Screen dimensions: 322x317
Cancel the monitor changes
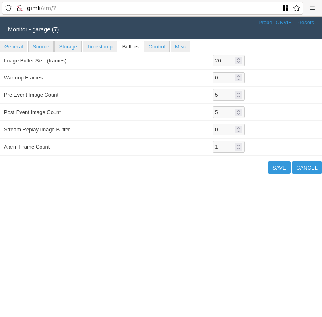[x=307, y=168]
